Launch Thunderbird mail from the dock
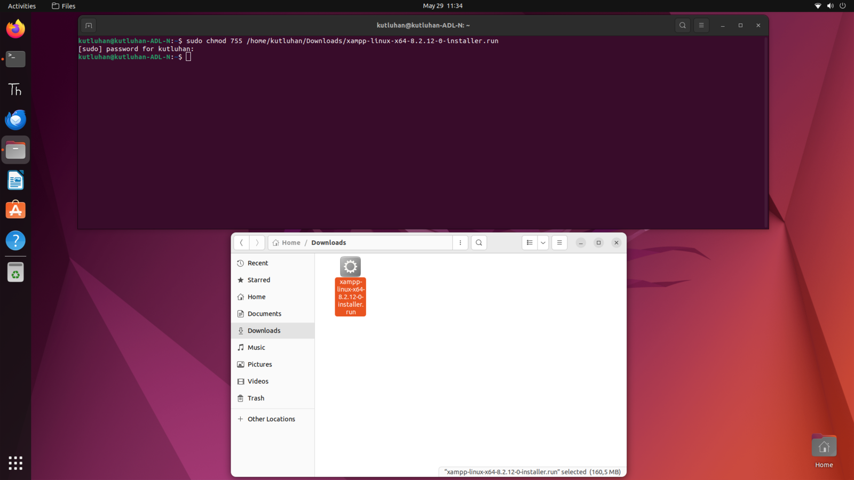Screen dimensions: 854x480 pos(15,119)
